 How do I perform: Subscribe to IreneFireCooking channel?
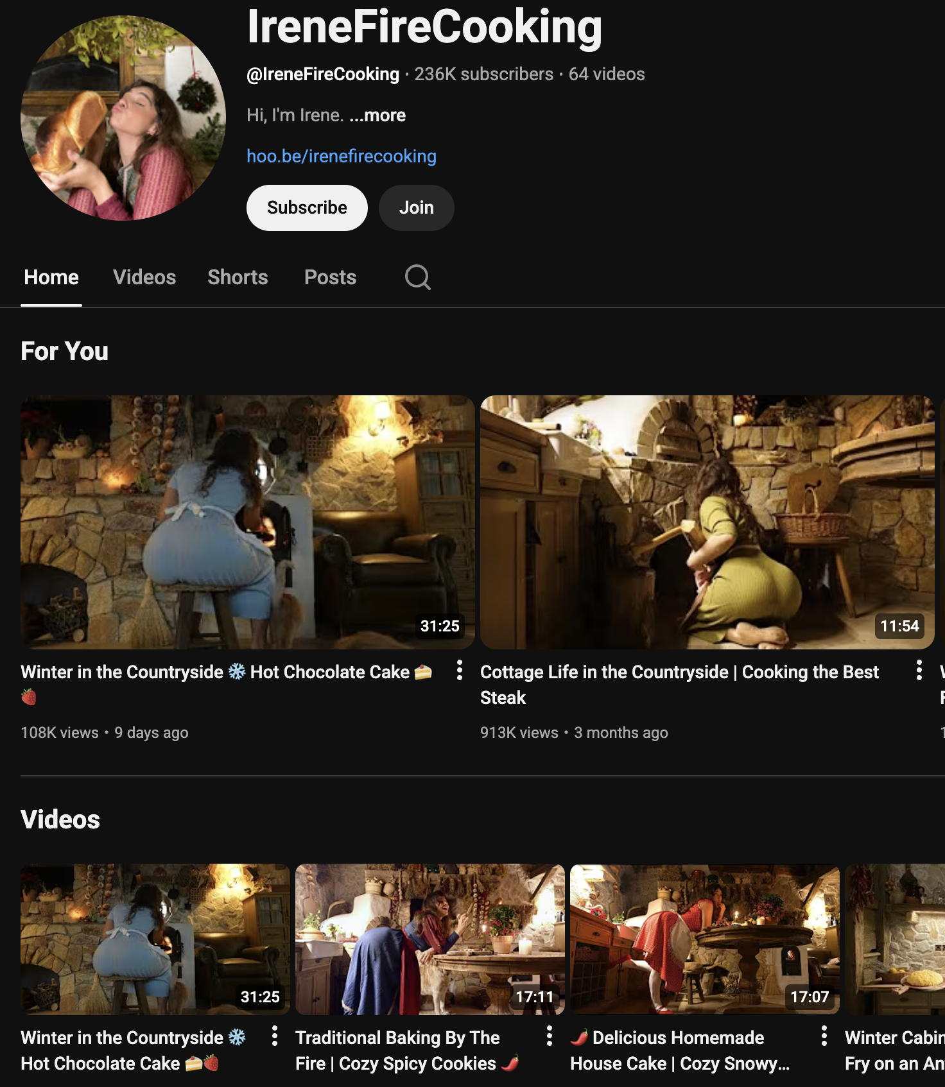coord(307,208)
